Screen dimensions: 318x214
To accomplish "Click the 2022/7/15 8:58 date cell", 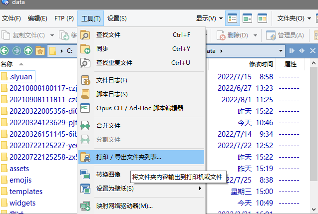I will 246,77.
